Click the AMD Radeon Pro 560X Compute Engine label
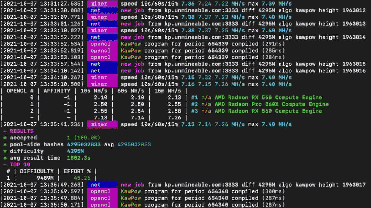The width and height of the screenshot is (371, 208). click(272, 104)
